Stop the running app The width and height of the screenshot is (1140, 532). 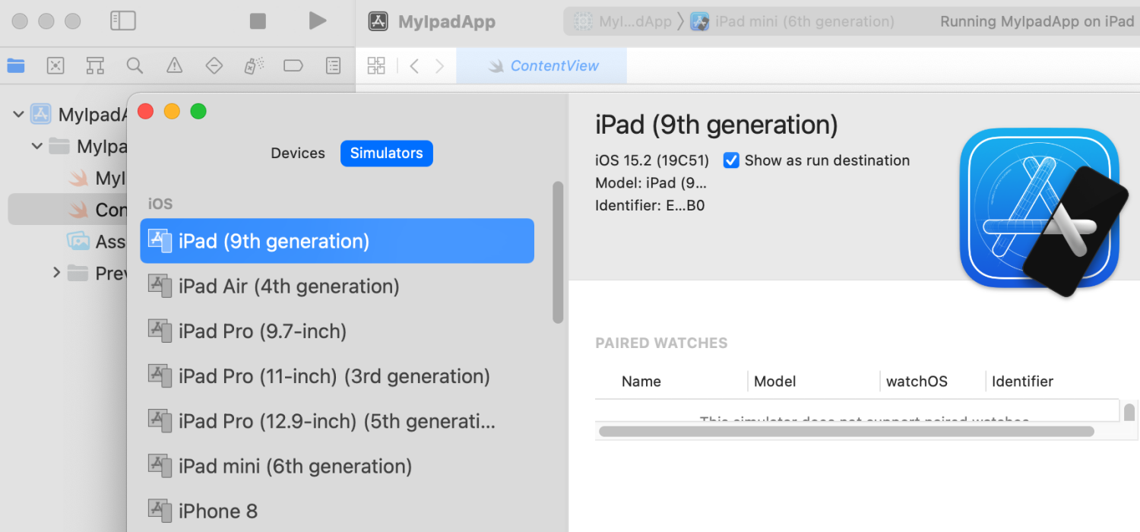(x=257, y=21)
